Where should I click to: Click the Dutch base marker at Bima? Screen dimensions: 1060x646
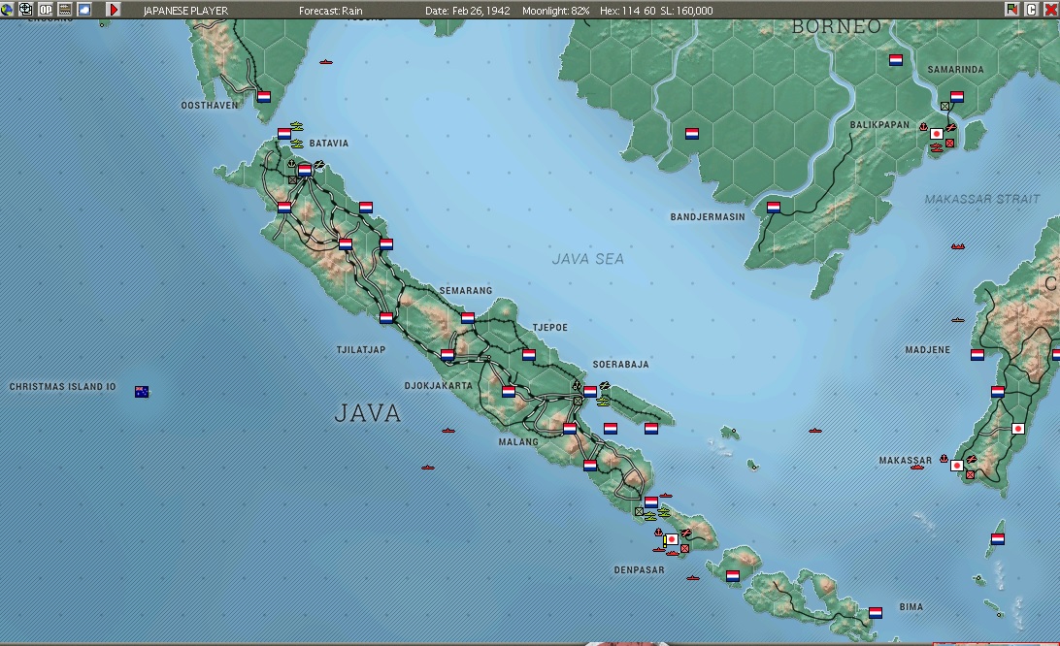point(877,612)
